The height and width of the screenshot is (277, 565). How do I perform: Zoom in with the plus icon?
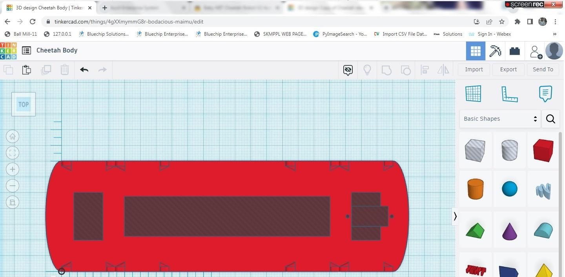coord(13,169)
